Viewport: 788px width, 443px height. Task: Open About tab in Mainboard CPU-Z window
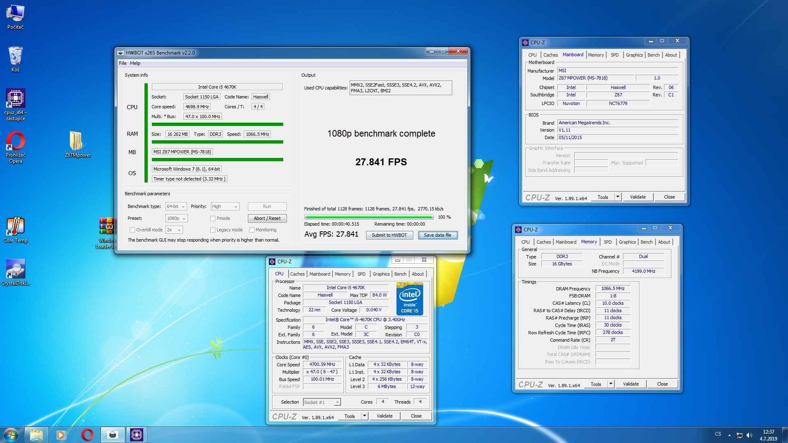tap(671, 55)
